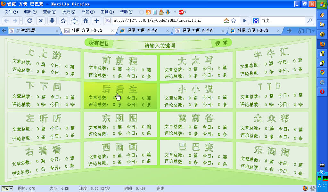Open the 东图图 section card

120,125
